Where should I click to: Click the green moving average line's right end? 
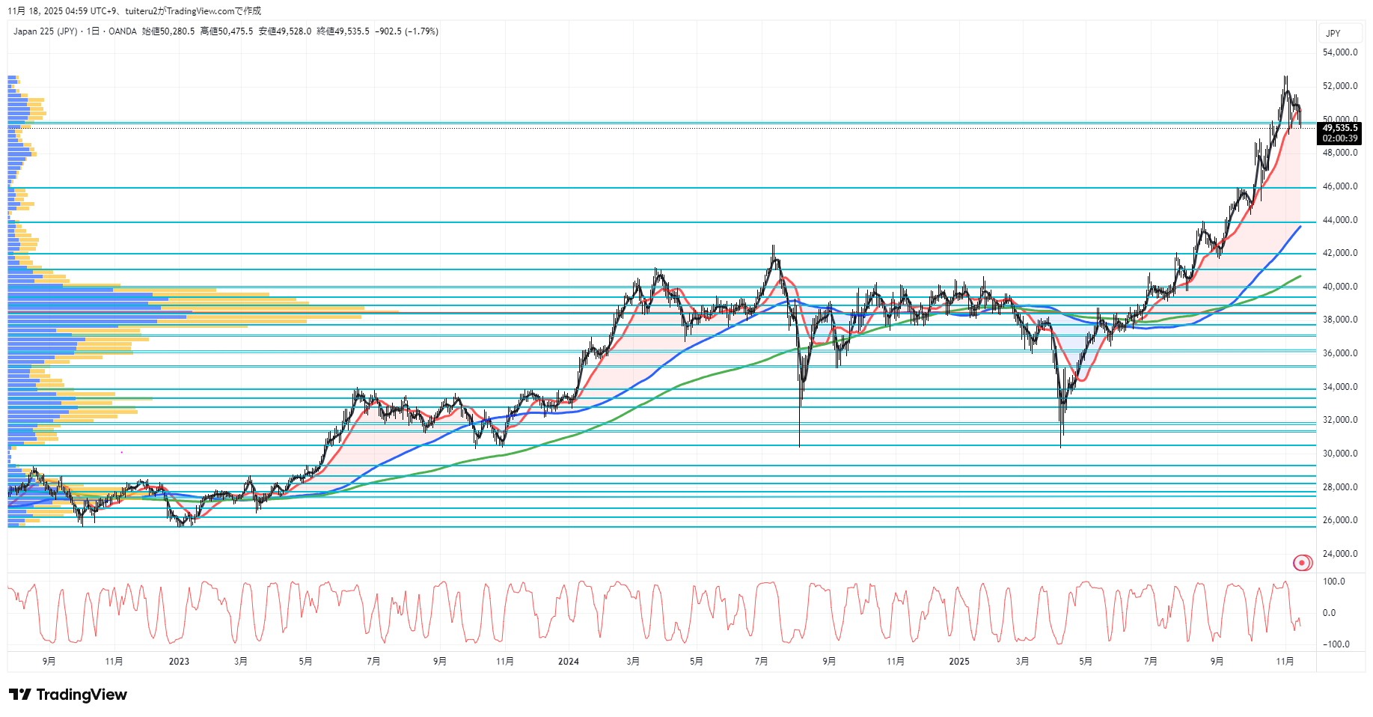pyautogui.click(x=1300, y=276)
